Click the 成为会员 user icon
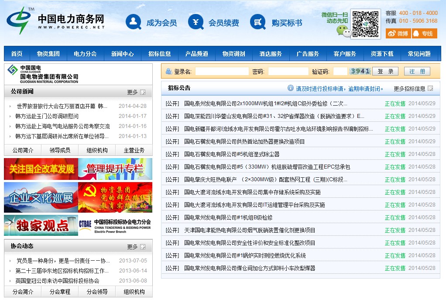This screenshot has height=300, width=446. (x=134, y=22)
